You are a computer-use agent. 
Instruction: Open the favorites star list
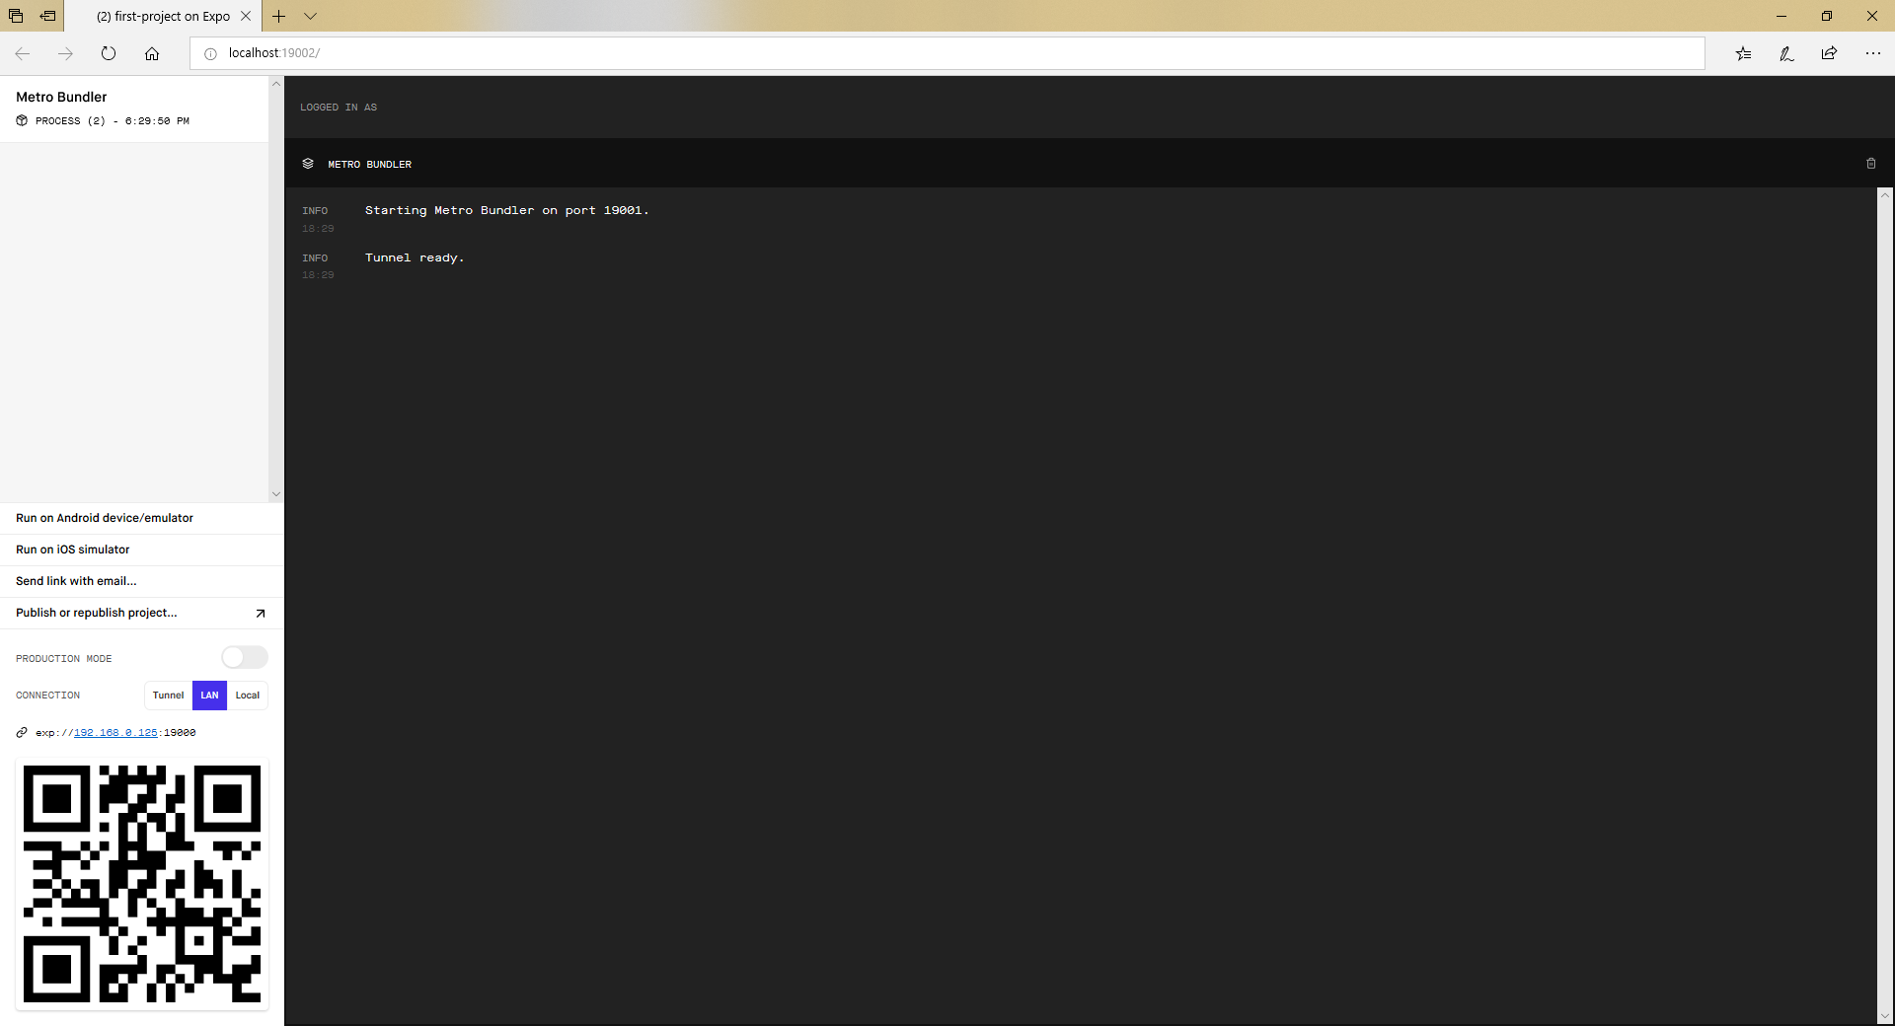(x=1743, y=53)
